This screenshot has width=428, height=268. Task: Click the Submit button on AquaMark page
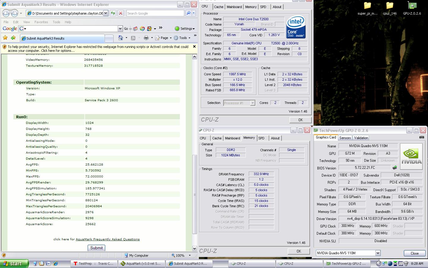[97, 248]
